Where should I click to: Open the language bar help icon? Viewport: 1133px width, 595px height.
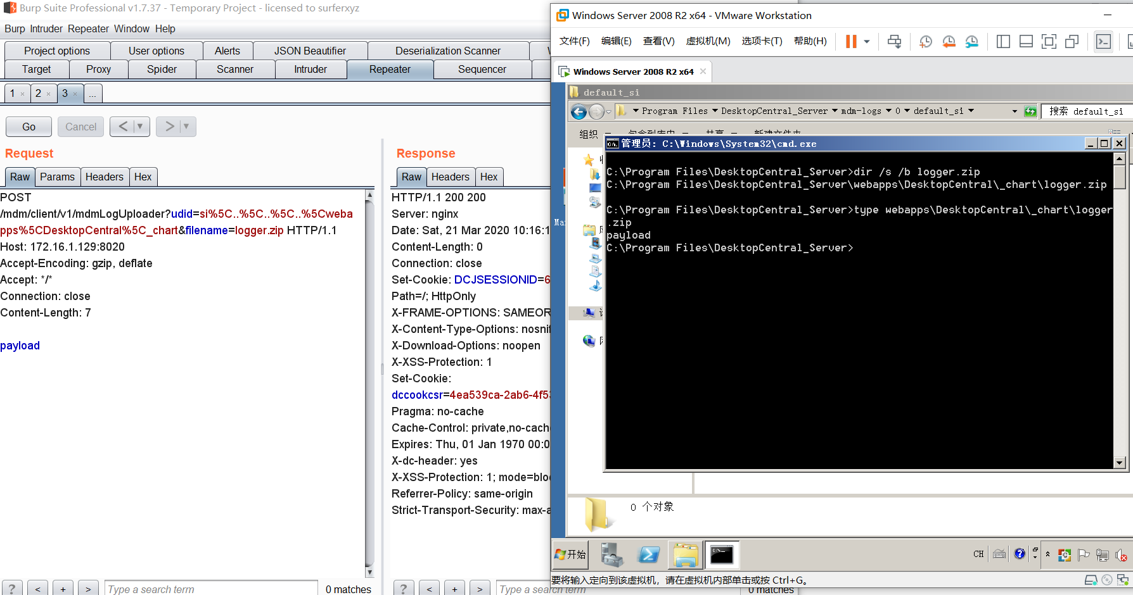point(1019,554)
